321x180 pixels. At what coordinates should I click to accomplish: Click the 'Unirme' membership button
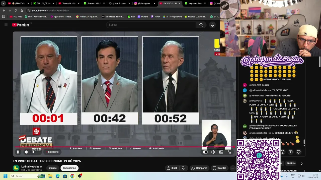[x=53, y=168]
